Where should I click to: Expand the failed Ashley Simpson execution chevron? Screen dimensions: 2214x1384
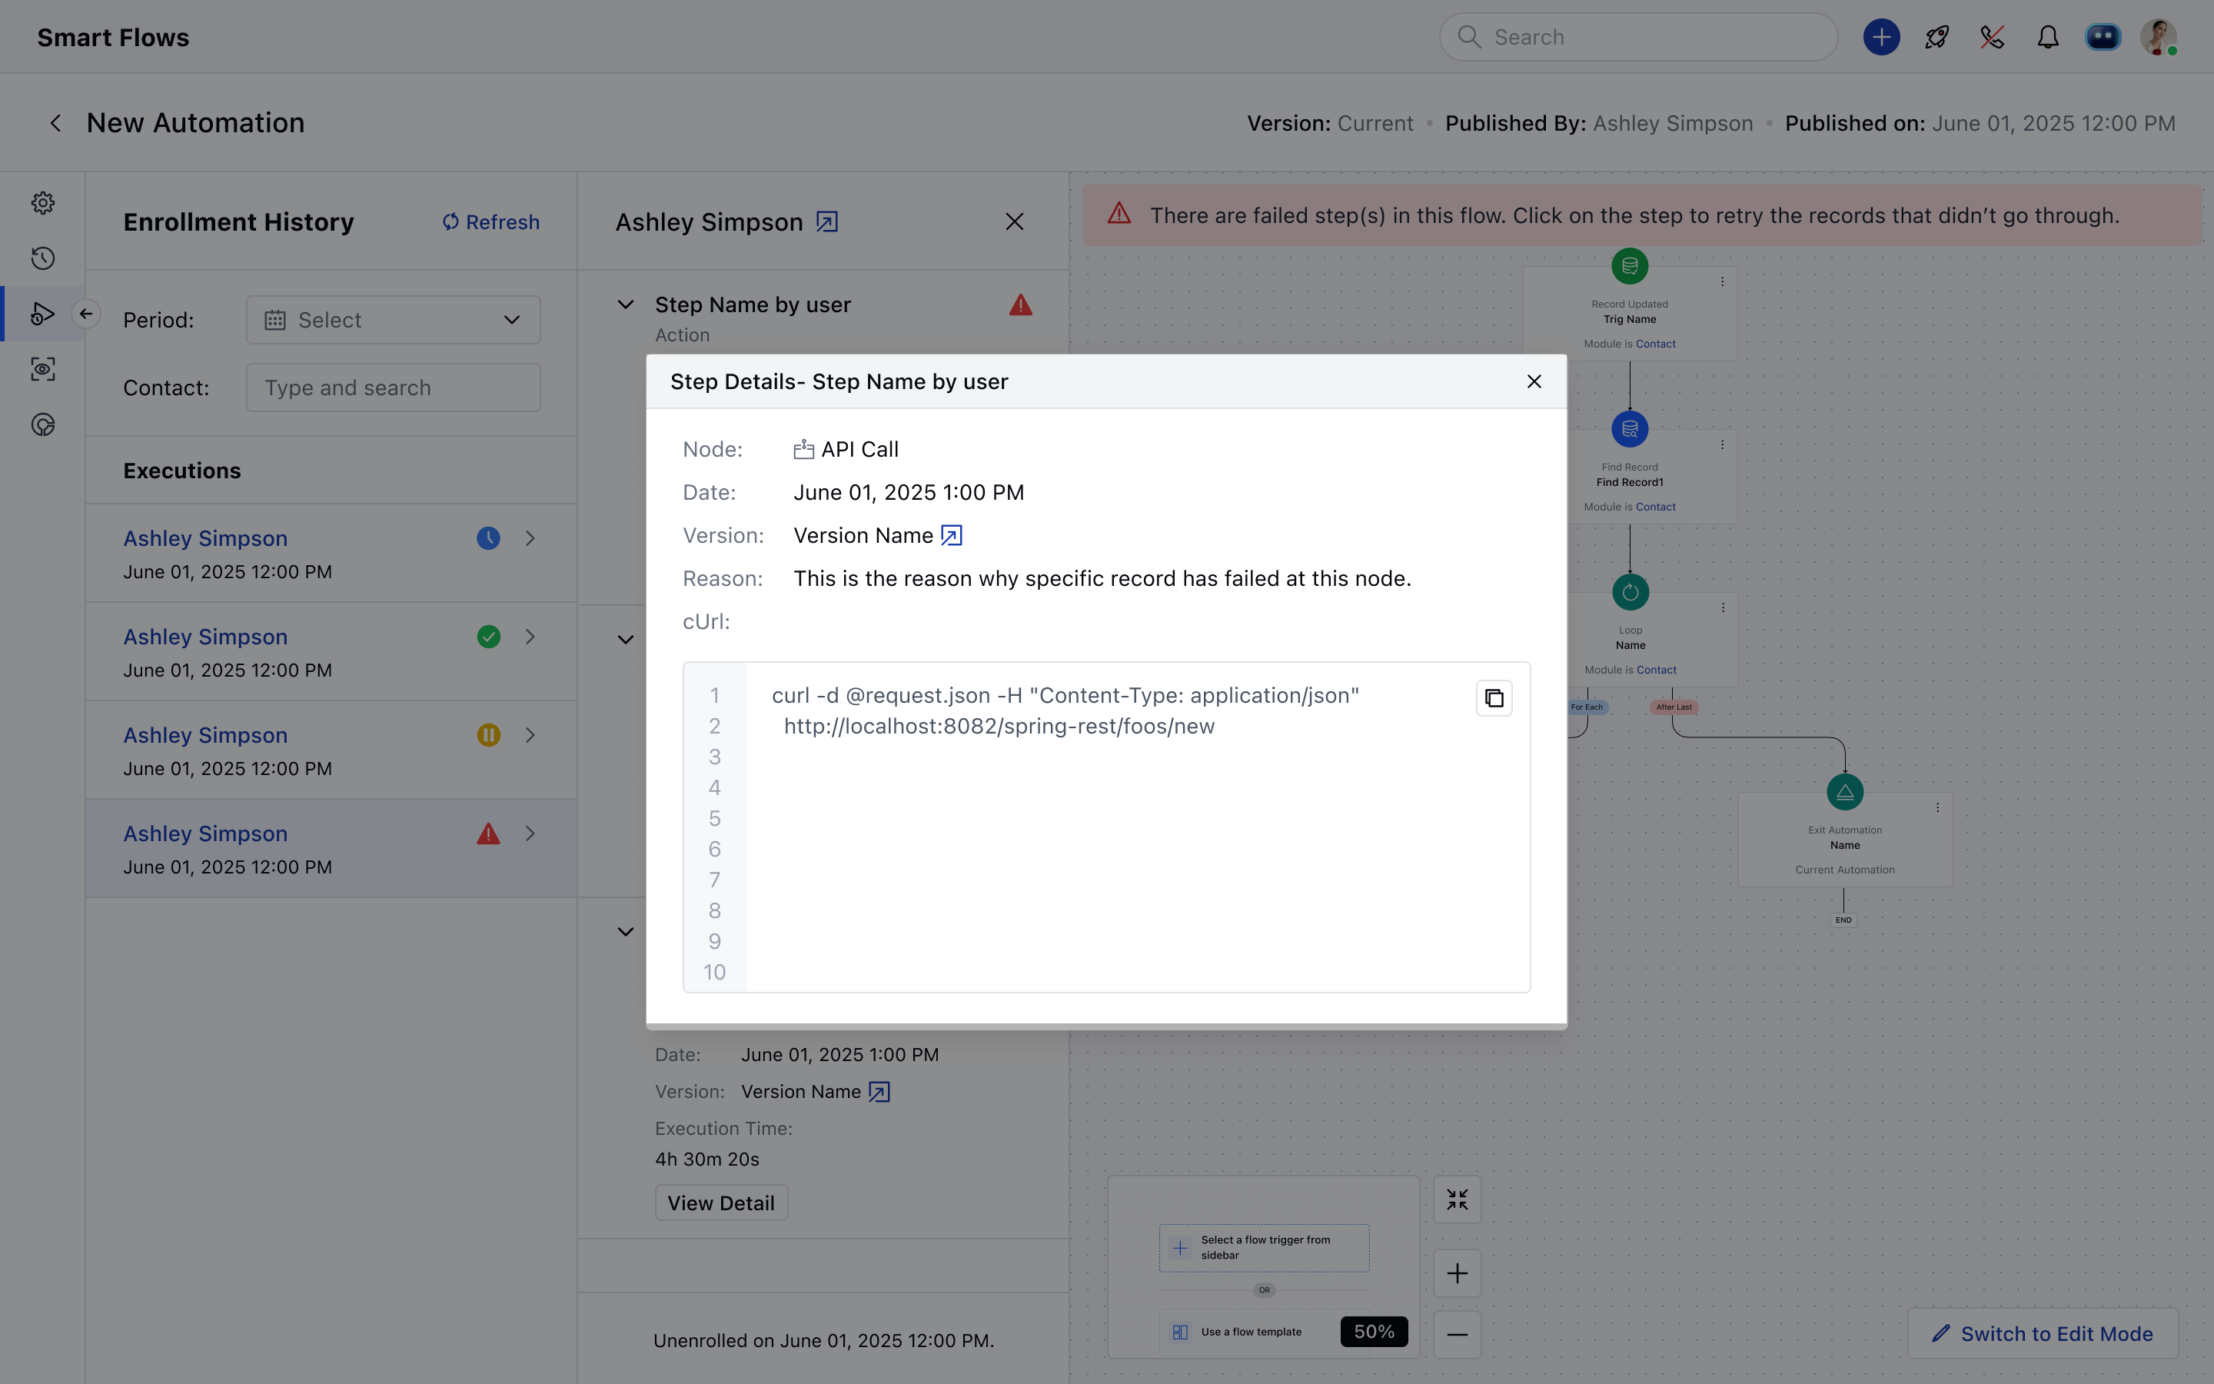point(530,834)
